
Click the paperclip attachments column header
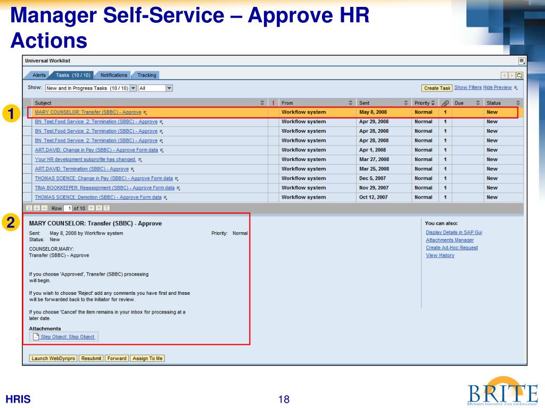tap(445, 103)
